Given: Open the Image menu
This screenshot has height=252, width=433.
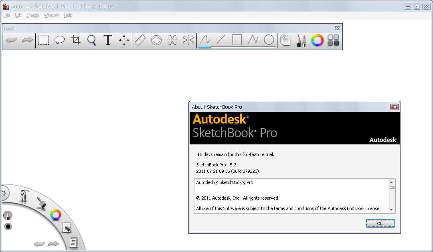Looking at the screenshot, I should 33,15.
